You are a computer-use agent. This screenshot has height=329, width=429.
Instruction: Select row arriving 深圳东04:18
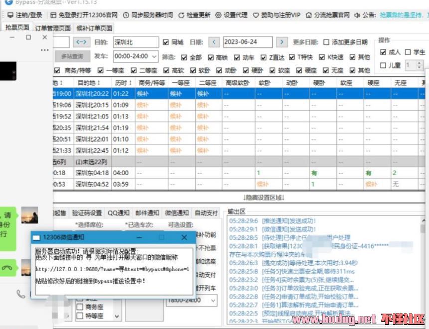(x=238, y=173)
